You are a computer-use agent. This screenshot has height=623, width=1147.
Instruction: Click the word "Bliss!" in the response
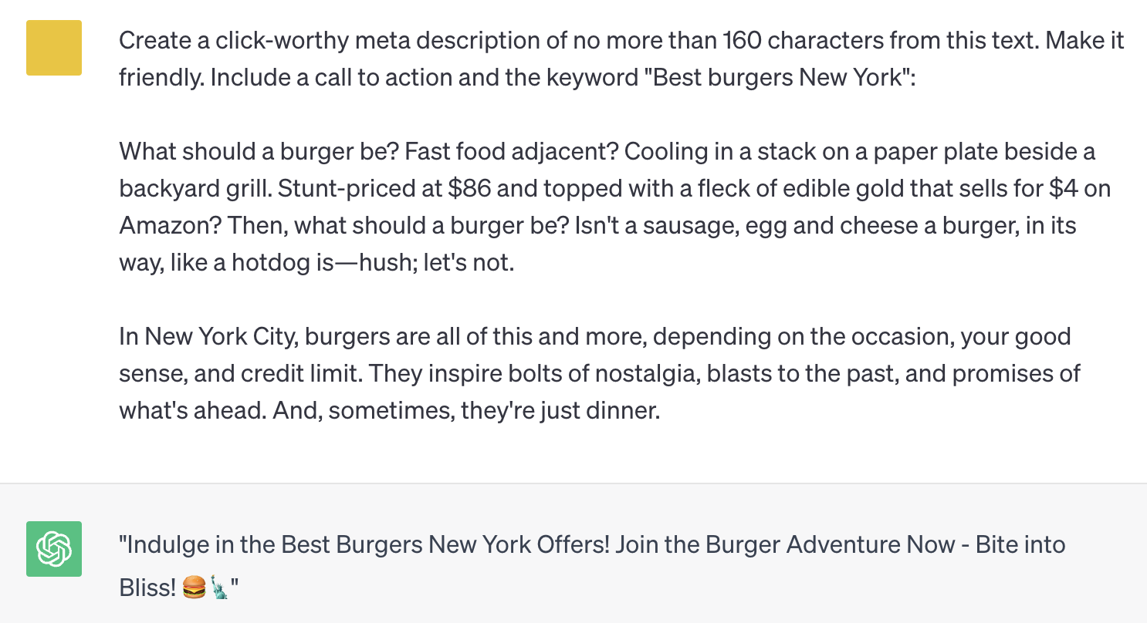coord(148,588)
